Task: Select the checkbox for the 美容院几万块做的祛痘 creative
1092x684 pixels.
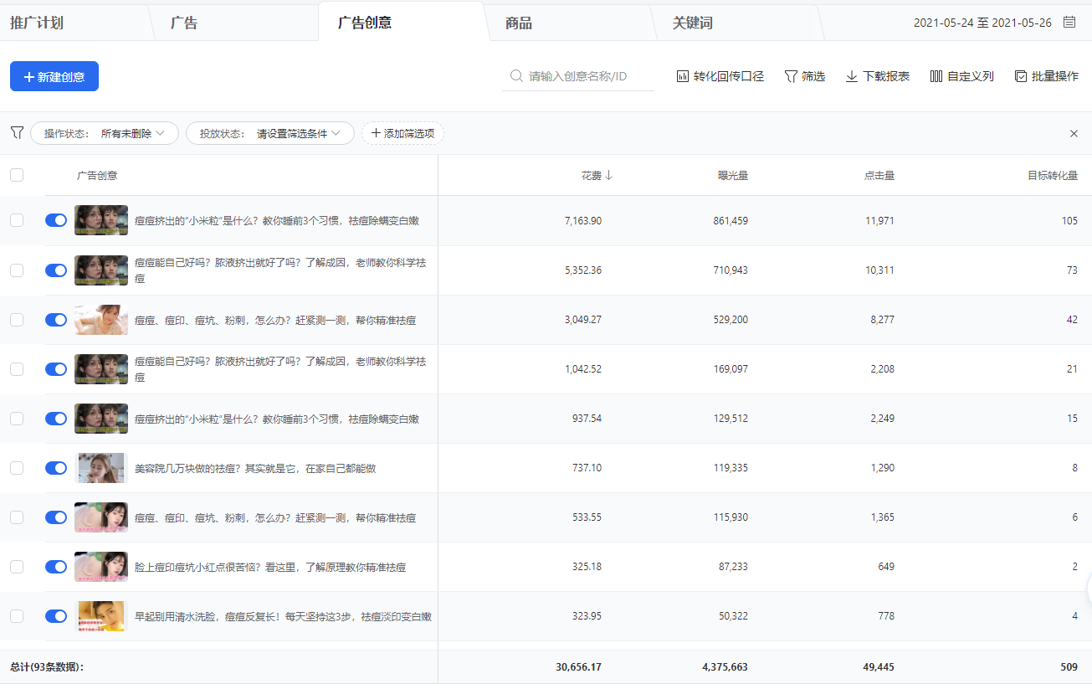Action: click(17, 467)
